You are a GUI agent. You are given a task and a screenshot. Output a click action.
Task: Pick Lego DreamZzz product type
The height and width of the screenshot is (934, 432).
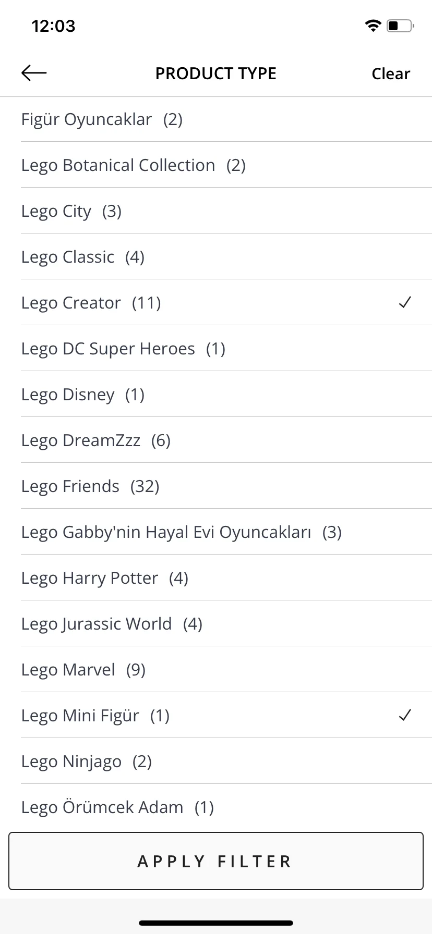(226, 440)
